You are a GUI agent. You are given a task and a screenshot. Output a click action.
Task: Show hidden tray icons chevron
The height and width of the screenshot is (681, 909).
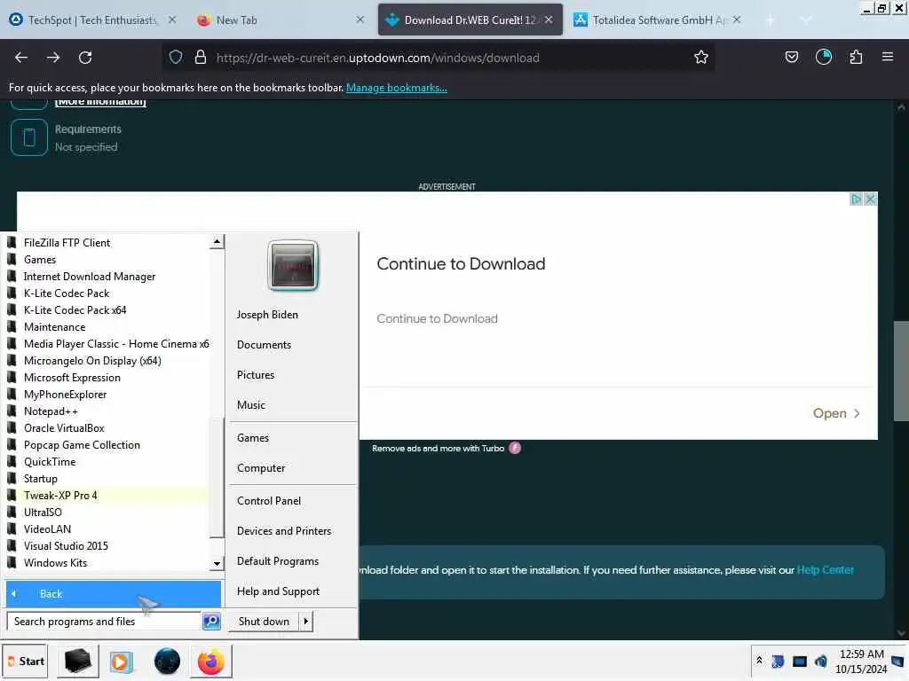pyautogui.click(x=759, y=661)
